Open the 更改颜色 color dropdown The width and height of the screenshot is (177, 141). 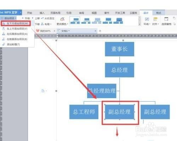(x=62, y=24)
